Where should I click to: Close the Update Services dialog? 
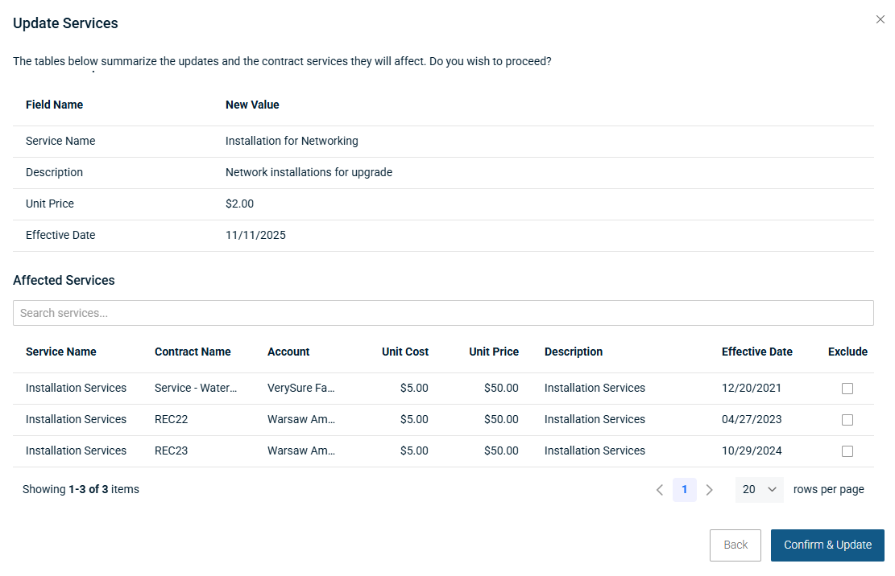click(x=880, y=19)
